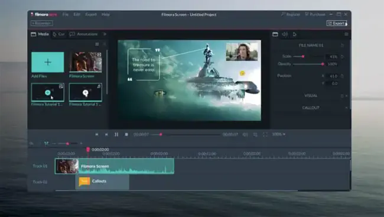Click the crop/resize preview icon
384x217 pixels.
(x=255, y=134)
